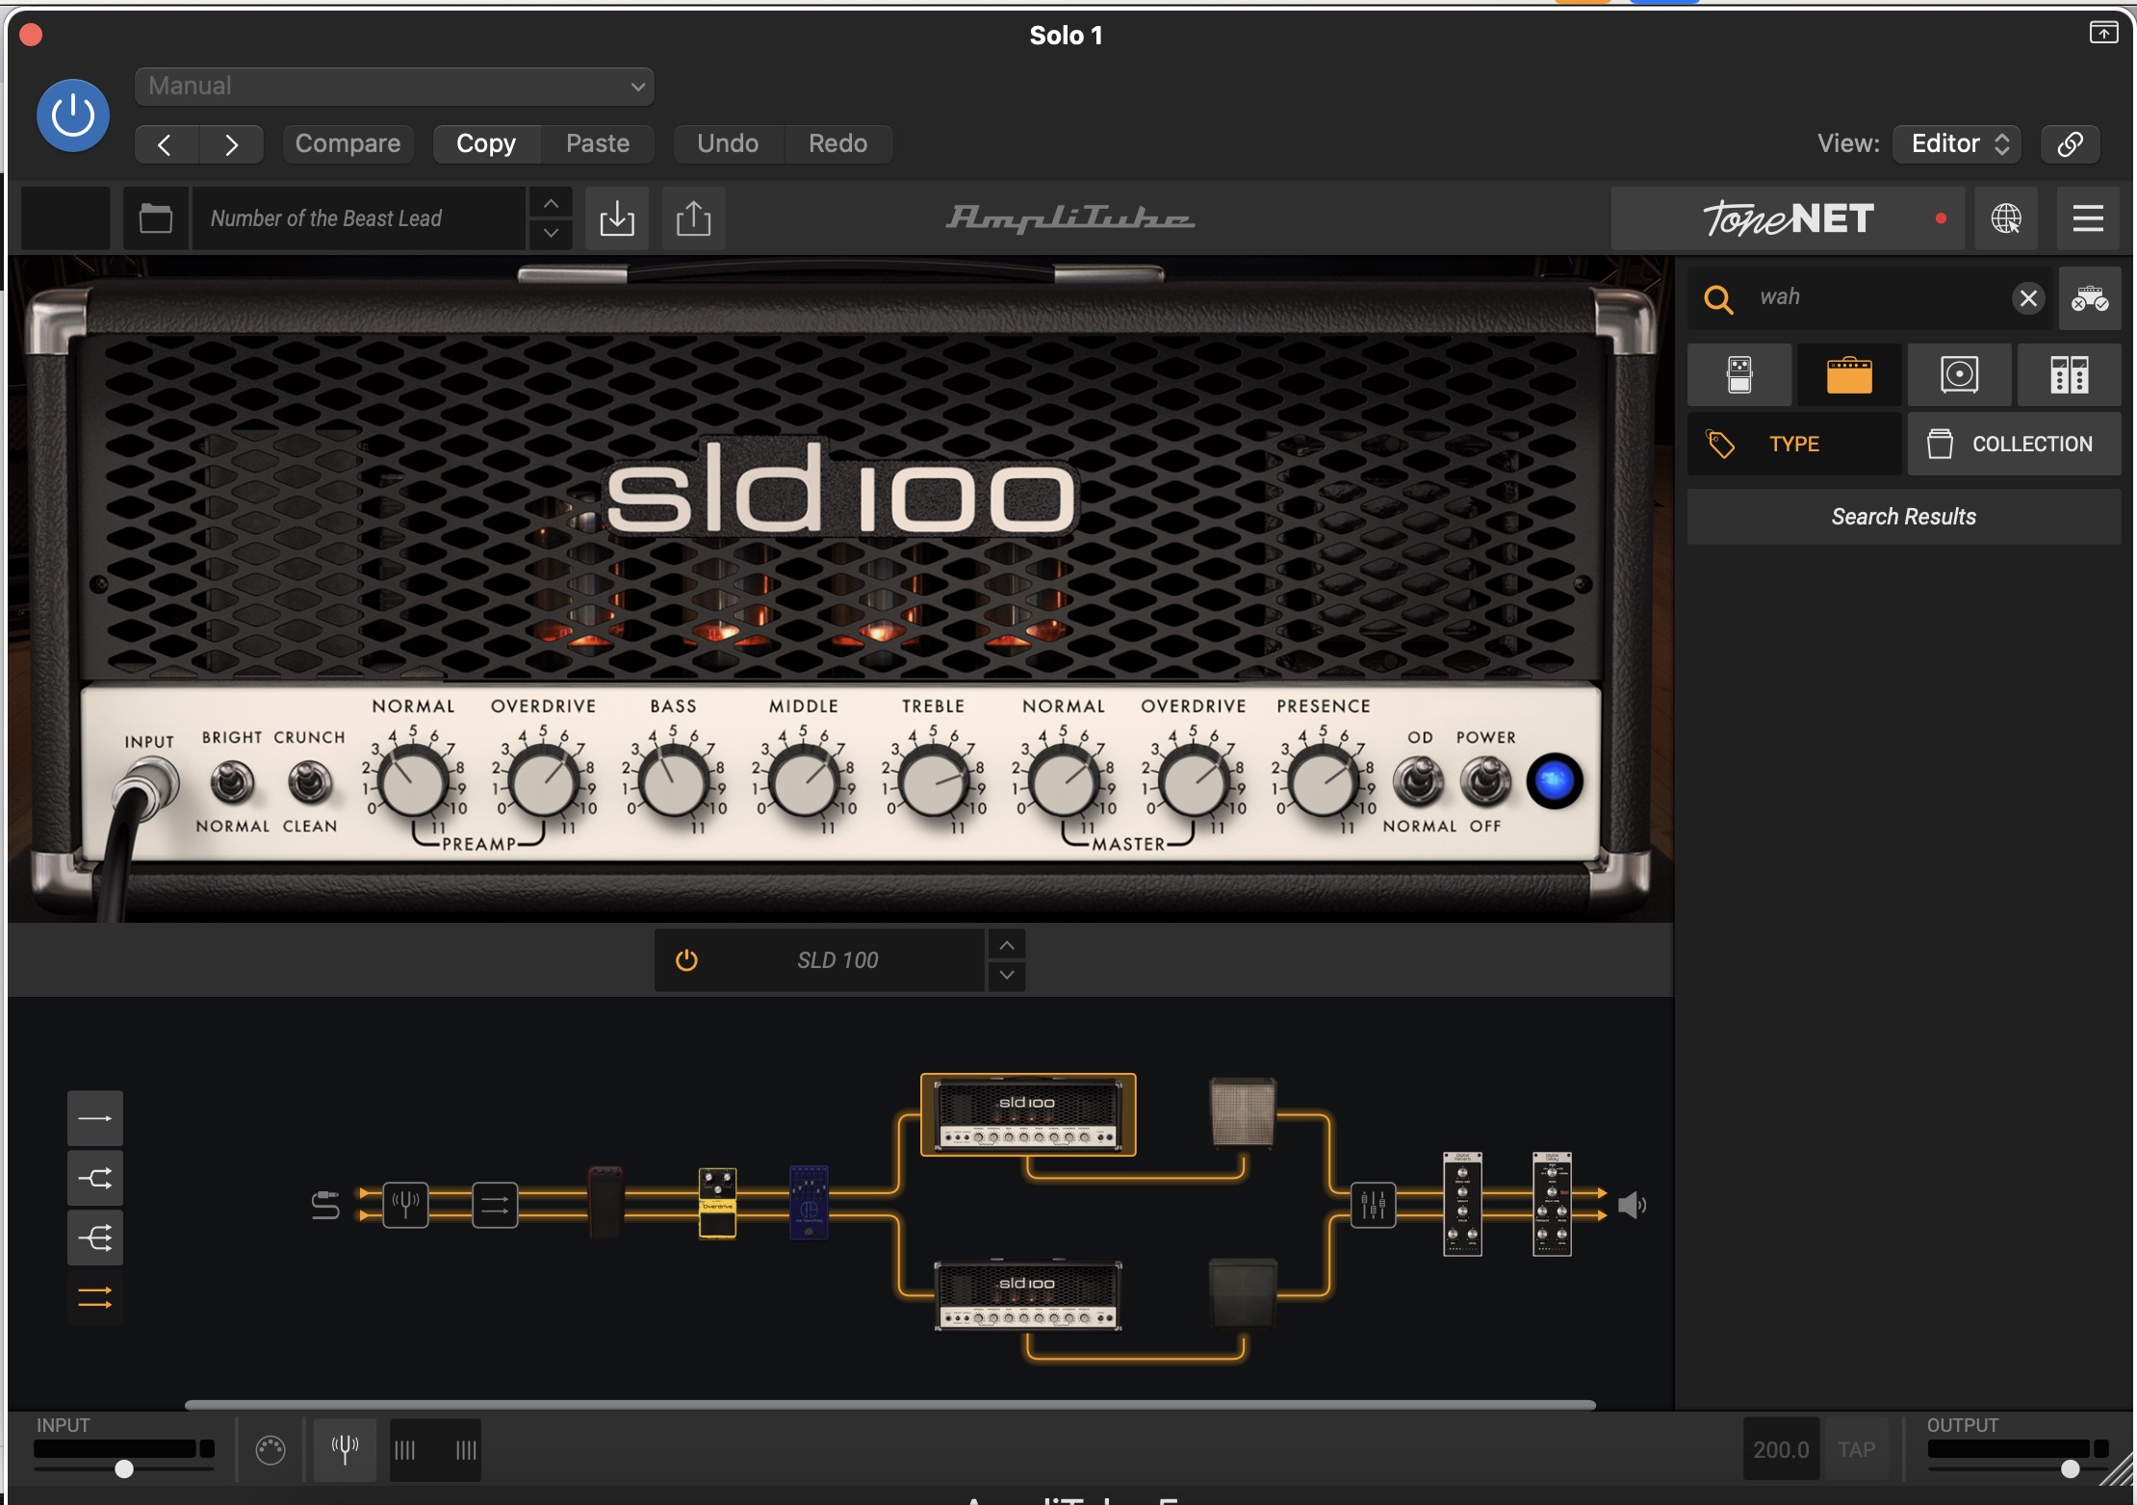2137x1505 pixels.
Task: Click the TAP tempo button
Action: (x=1856, y=1449)
